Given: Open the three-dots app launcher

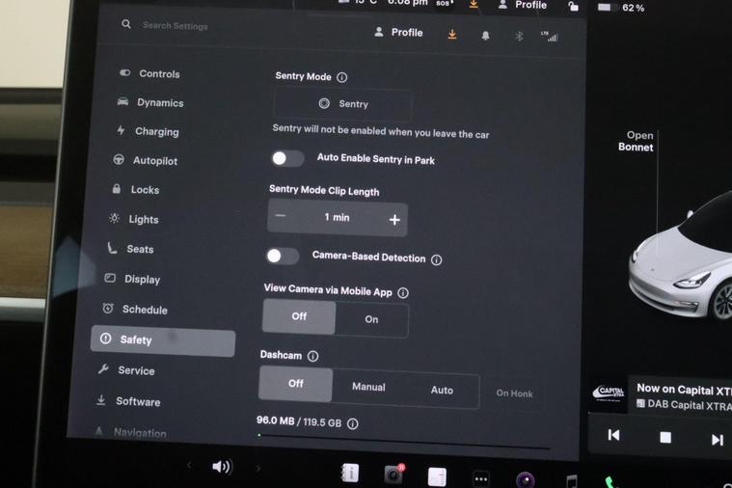Looking at the screenshot, I should [480, 478].
